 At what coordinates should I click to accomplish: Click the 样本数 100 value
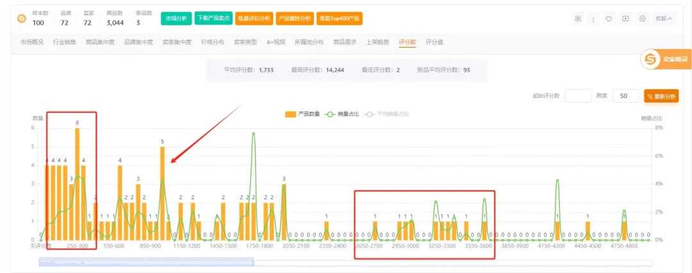[x=38, y=22]
